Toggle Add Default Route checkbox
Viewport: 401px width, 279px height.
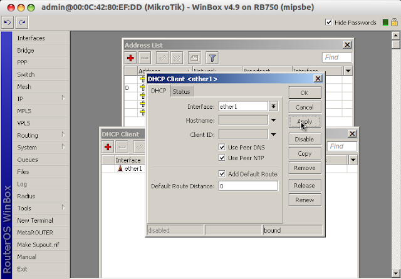222,174
